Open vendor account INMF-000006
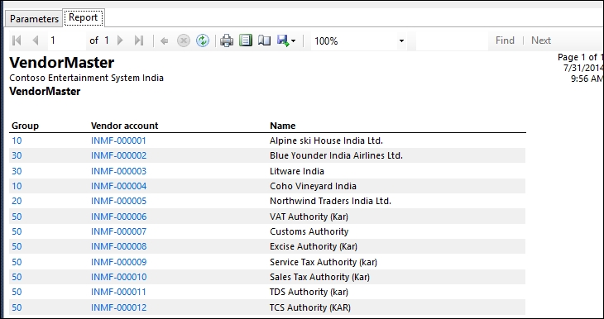The height and width of the screenshot is (319, 604). click(118, 217)
